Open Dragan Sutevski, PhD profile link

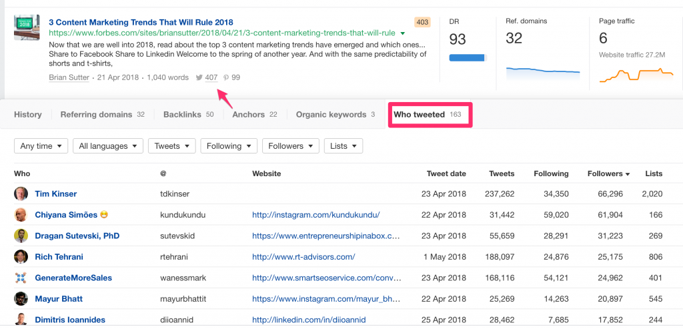[77, 236]
